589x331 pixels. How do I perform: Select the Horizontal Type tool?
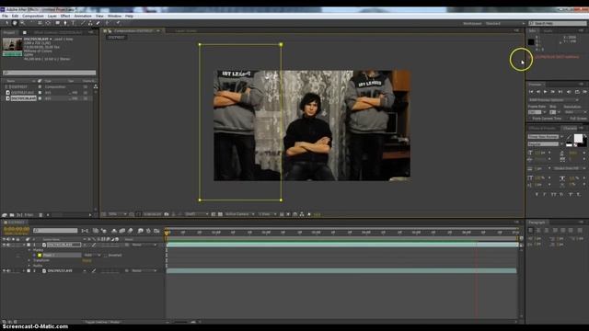[x=74, y=23]
